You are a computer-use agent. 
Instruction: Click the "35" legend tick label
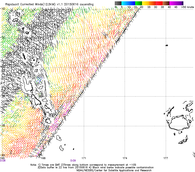coord(162,7)
